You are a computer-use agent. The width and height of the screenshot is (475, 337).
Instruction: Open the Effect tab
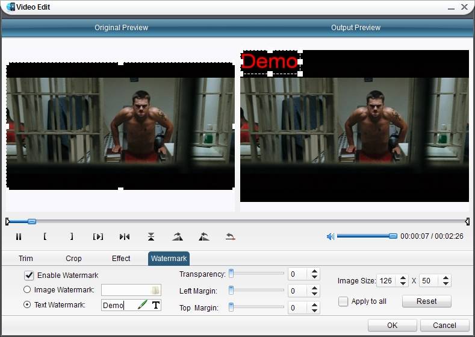121,259
